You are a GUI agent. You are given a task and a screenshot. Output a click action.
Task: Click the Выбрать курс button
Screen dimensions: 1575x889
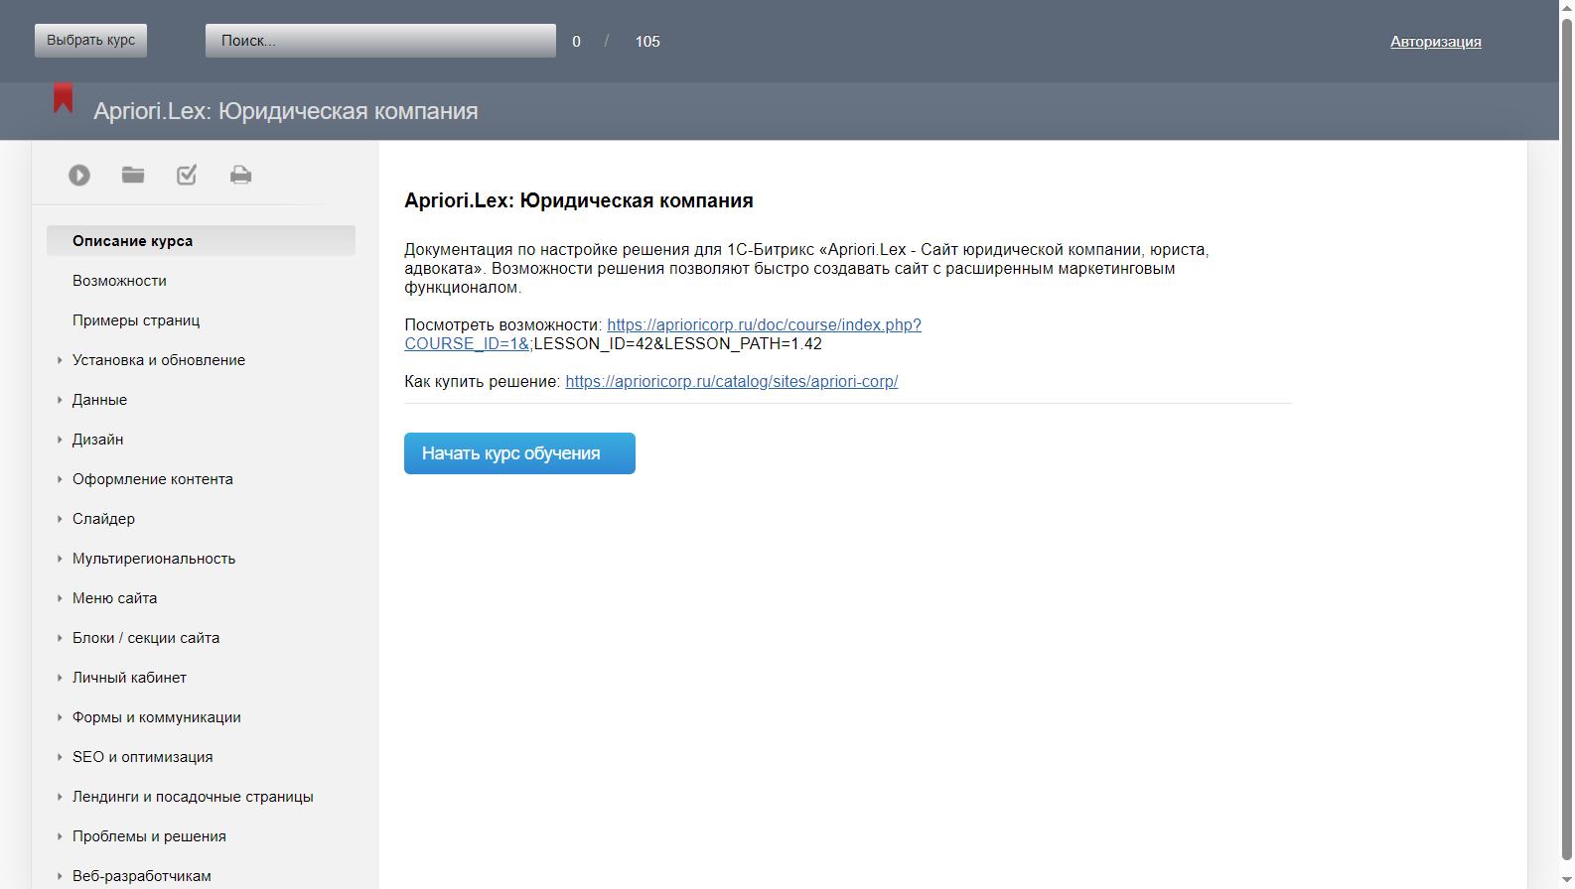point(90,41)
